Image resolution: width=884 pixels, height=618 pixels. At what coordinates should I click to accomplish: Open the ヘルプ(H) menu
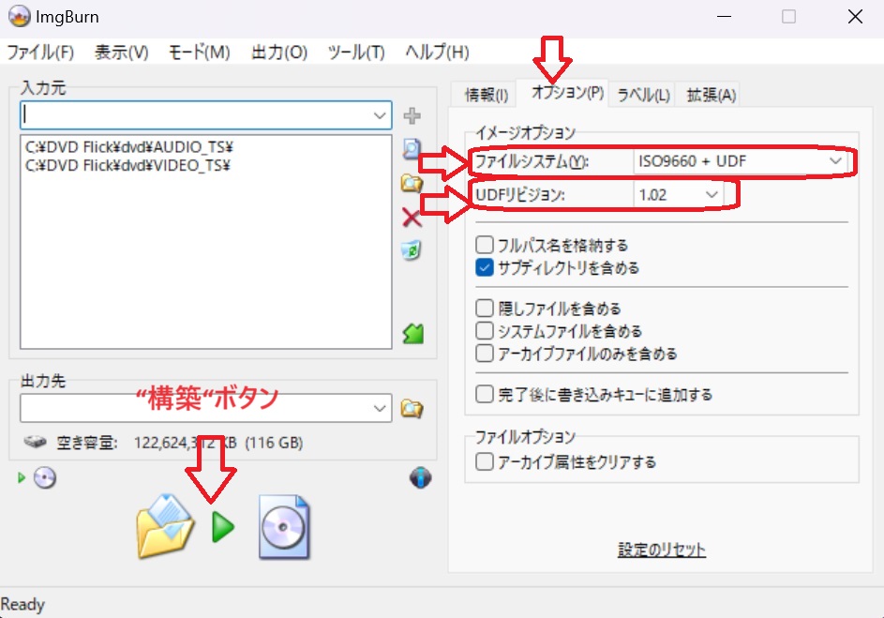pyautogui.click(x=437, y=53)
